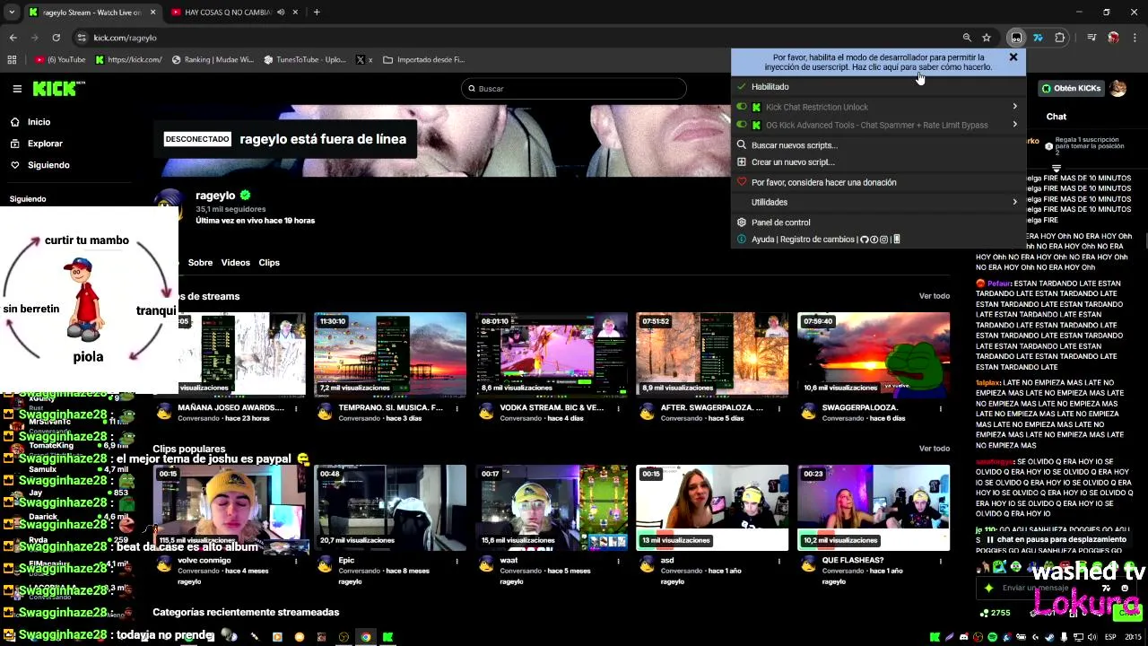Open Tampermonkey Instagram icon link
Image resolution: width=1148 pixels, height=646 pixels.
(x=884, y=240)
